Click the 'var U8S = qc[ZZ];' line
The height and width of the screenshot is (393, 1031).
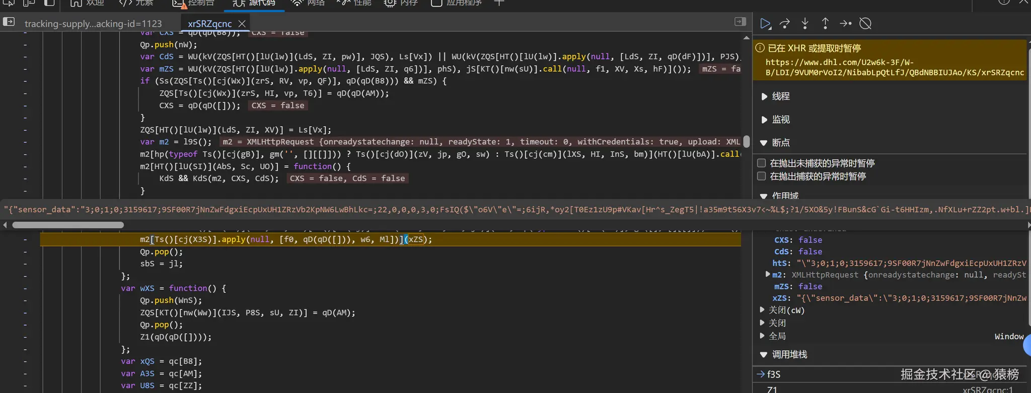[x=161, y=385]
